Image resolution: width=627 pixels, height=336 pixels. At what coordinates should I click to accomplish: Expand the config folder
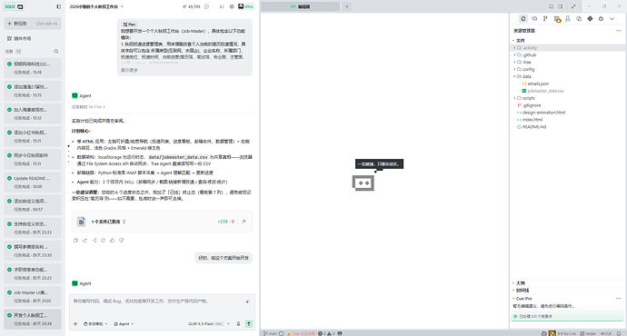567,70
